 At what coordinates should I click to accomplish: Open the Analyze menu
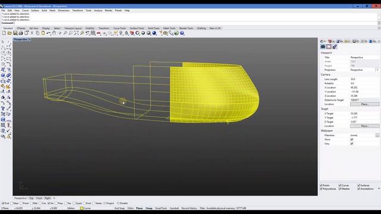point(98,11)
